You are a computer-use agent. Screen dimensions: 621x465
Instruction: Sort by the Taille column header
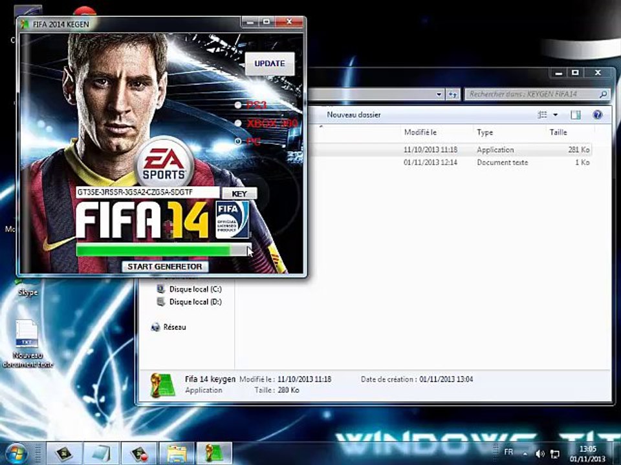click(x=558, y=132)
